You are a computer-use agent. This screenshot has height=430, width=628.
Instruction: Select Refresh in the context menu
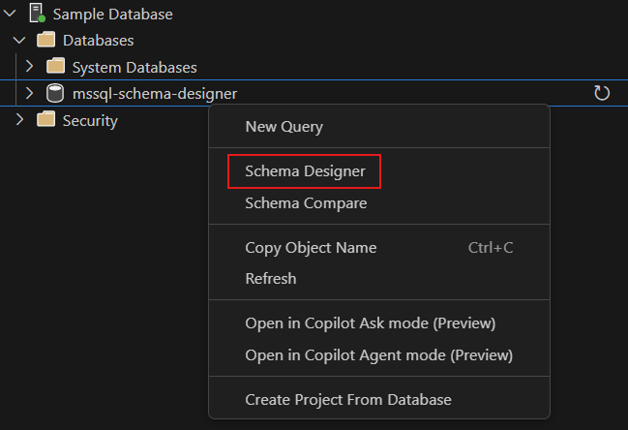271,278
